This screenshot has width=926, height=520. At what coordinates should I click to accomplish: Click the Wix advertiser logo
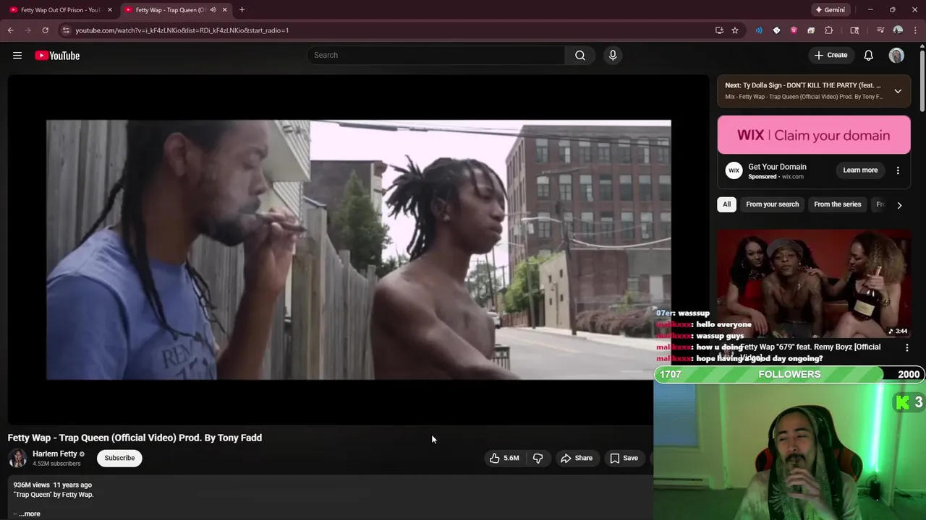[734, 170]
